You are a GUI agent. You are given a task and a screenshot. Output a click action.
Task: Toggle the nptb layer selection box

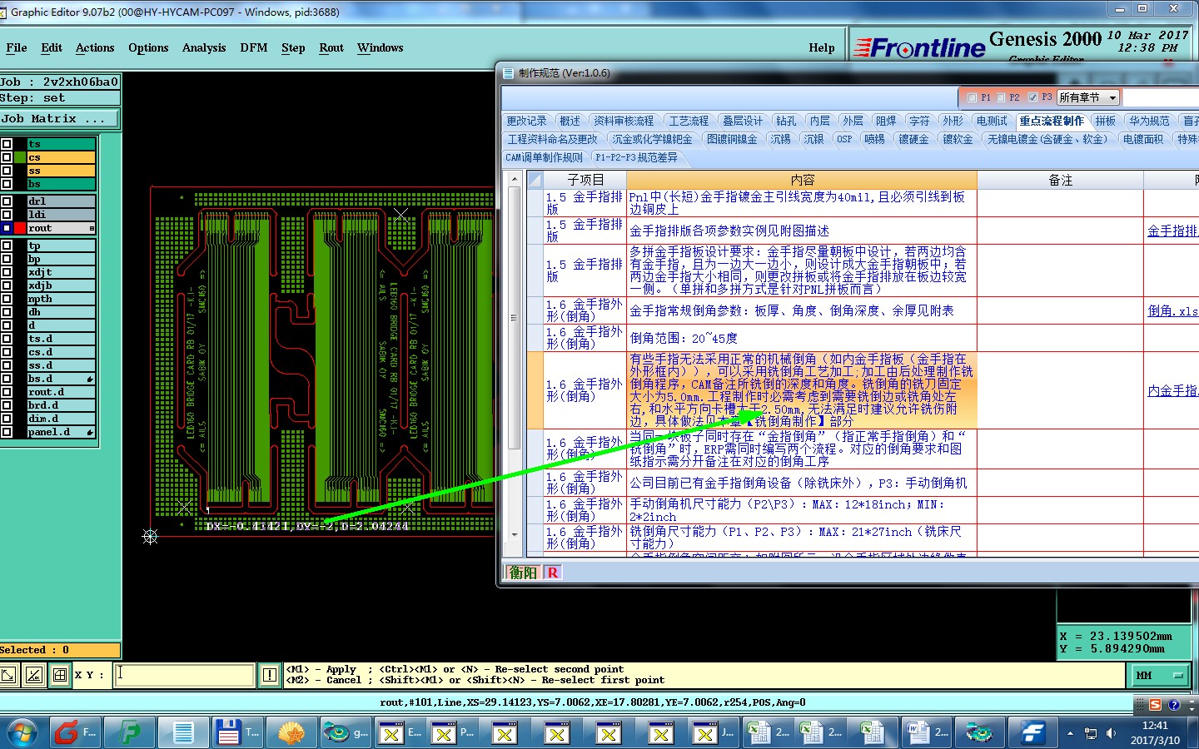[x=7, y=299]
